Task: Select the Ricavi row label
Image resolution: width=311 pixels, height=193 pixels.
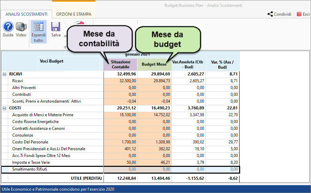Action: [x=17, y=81]
